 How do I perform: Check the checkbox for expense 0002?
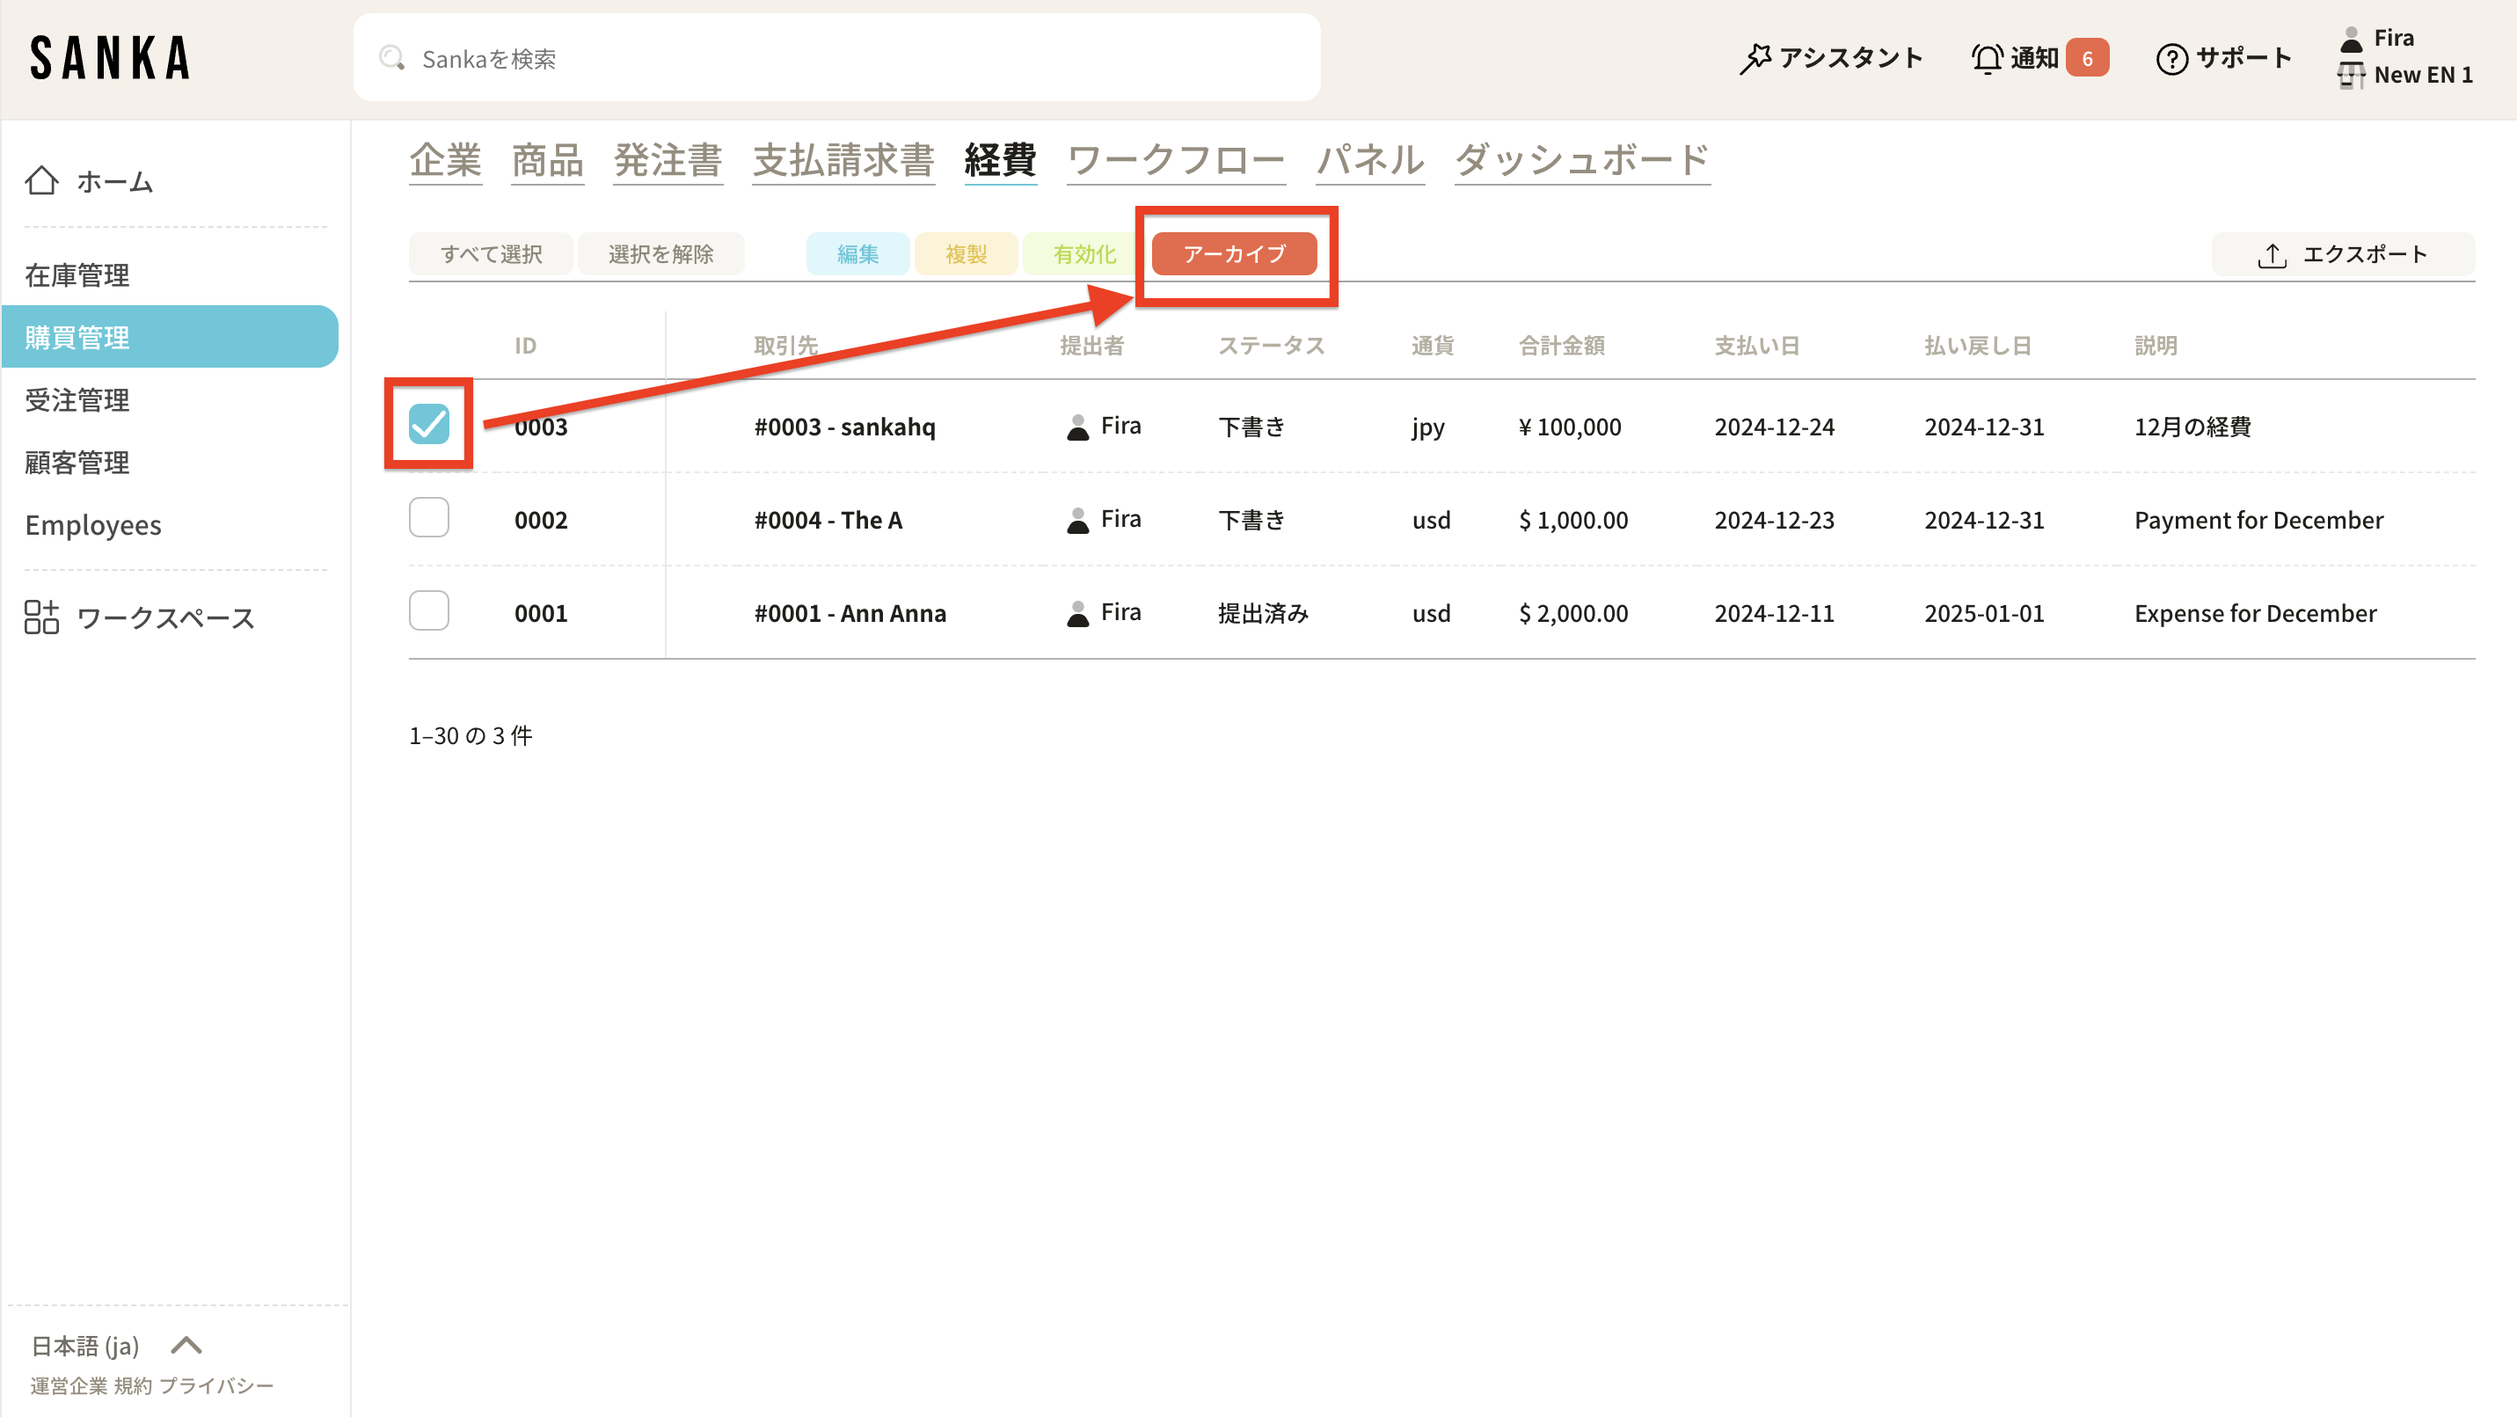[x=429, y=518]
